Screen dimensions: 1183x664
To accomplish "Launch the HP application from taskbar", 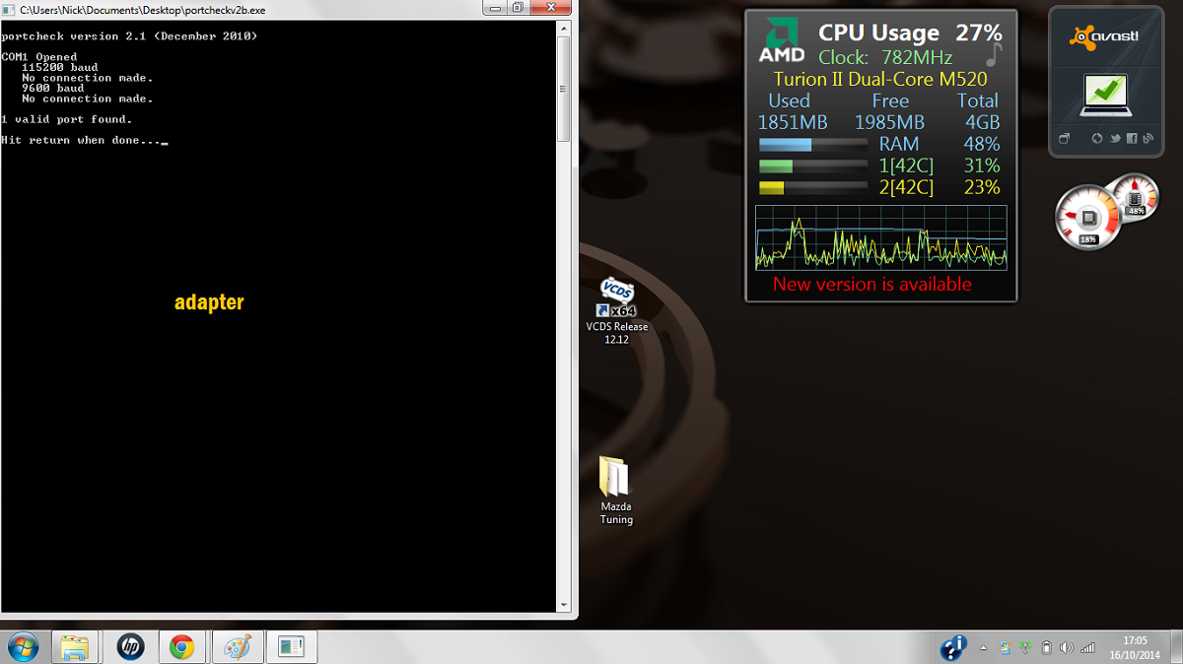I will (129, 647).
